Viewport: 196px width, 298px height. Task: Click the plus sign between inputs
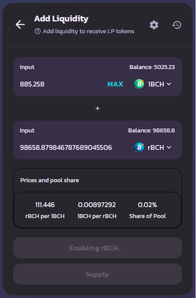98,108
